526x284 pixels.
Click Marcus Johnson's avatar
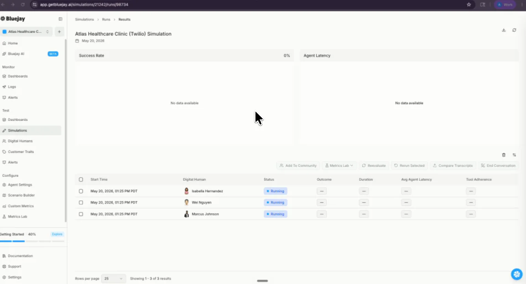click(x=187, y=214)
